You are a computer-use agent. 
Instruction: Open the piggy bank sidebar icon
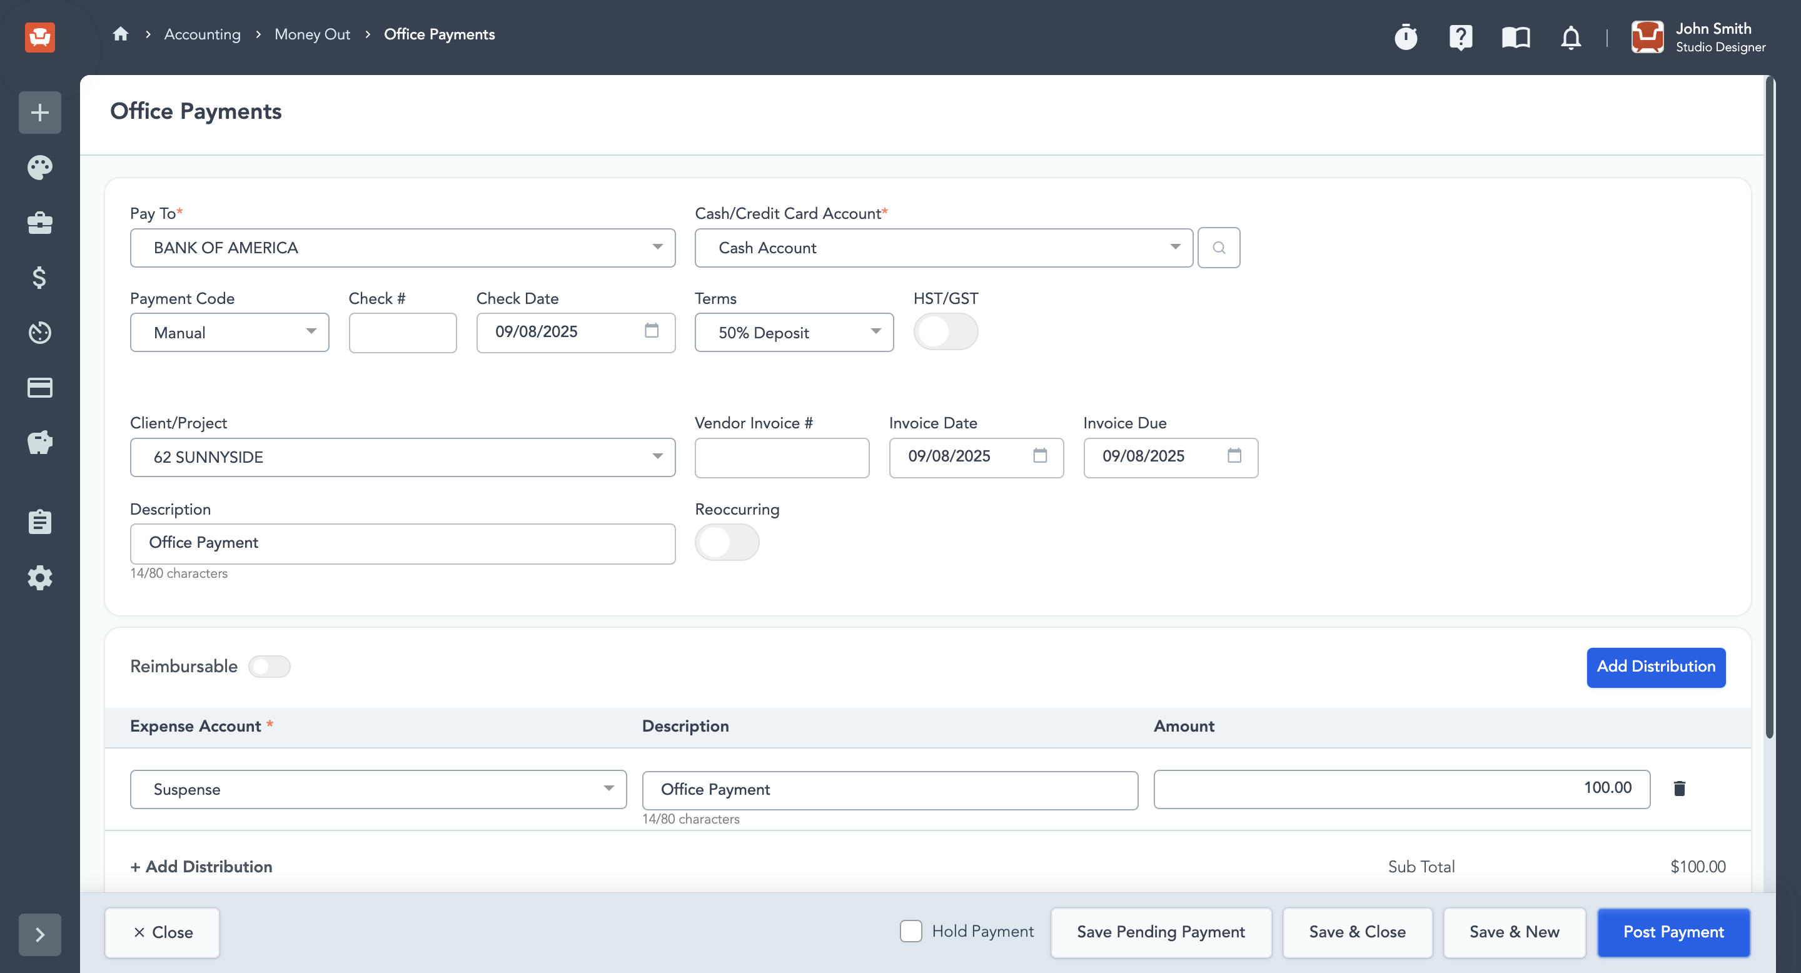click(x=40, y=443)
